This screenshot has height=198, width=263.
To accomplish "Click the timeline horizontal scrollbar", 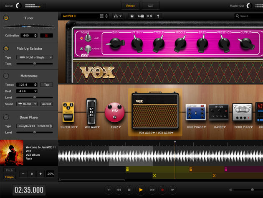I will (93, 180).
